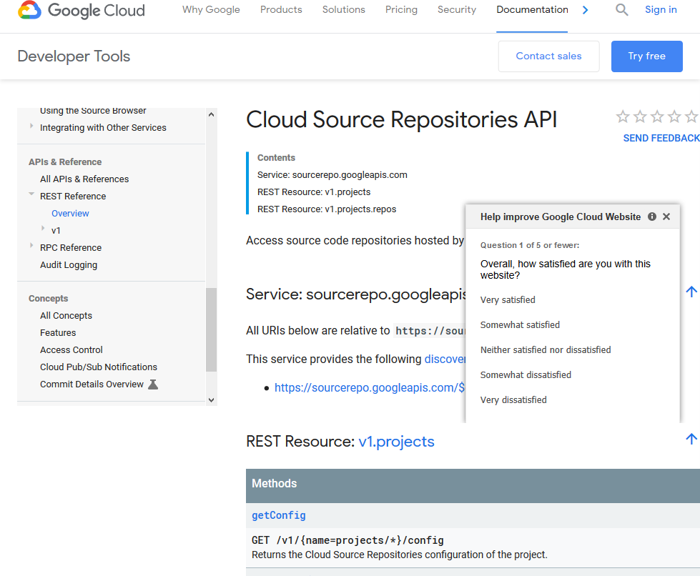
Task: Open the Why Google menu
Action: pyautogui.click(x=211, y=10)
